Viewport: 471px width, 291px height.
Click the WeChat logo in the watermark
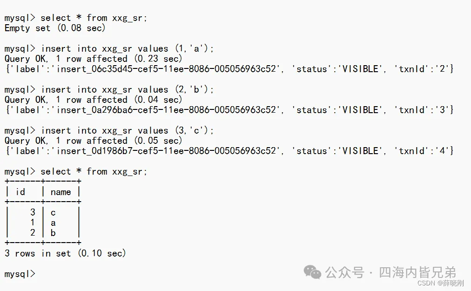click(312, 272)
